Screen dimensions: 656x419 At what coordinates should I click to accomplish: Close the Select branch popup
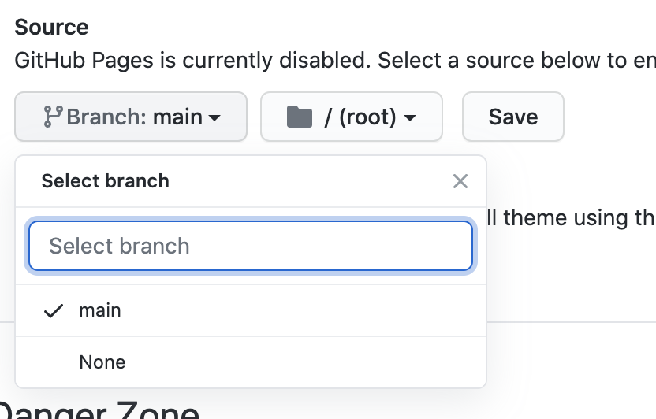[460, 181]
